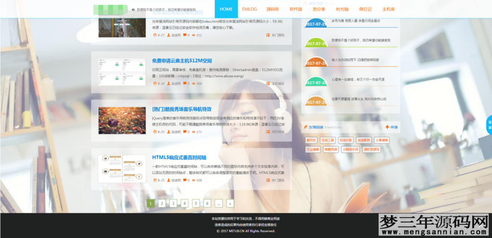Screen dimensions: 492x238
Task: Click author name 迷途吧 in 酷我秀场 post
Action: [176, 132]
